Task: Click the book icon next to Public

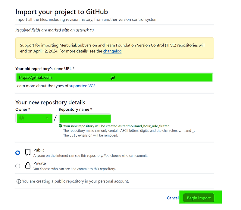Action: point(27,152)
